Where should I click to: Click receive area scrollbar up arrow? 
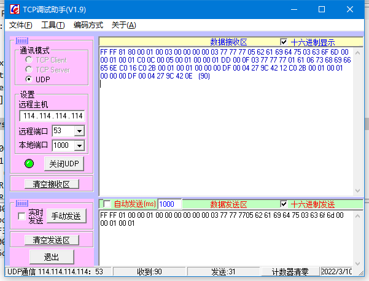click(357, 53)
